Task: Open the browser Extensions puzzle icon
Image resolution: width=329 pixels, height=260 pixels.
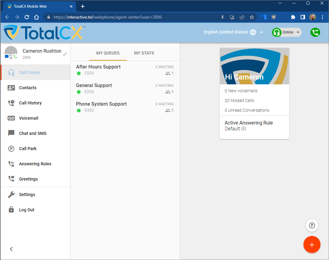Action: (x=293, y=17)
